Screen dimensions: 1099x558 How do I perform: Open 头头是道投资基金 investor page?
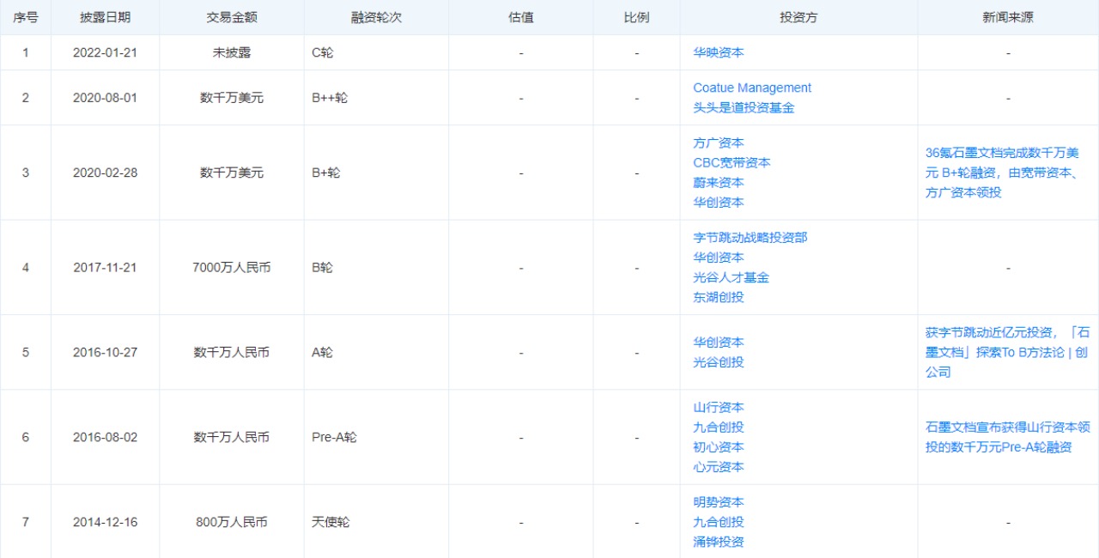pos(744,108)
